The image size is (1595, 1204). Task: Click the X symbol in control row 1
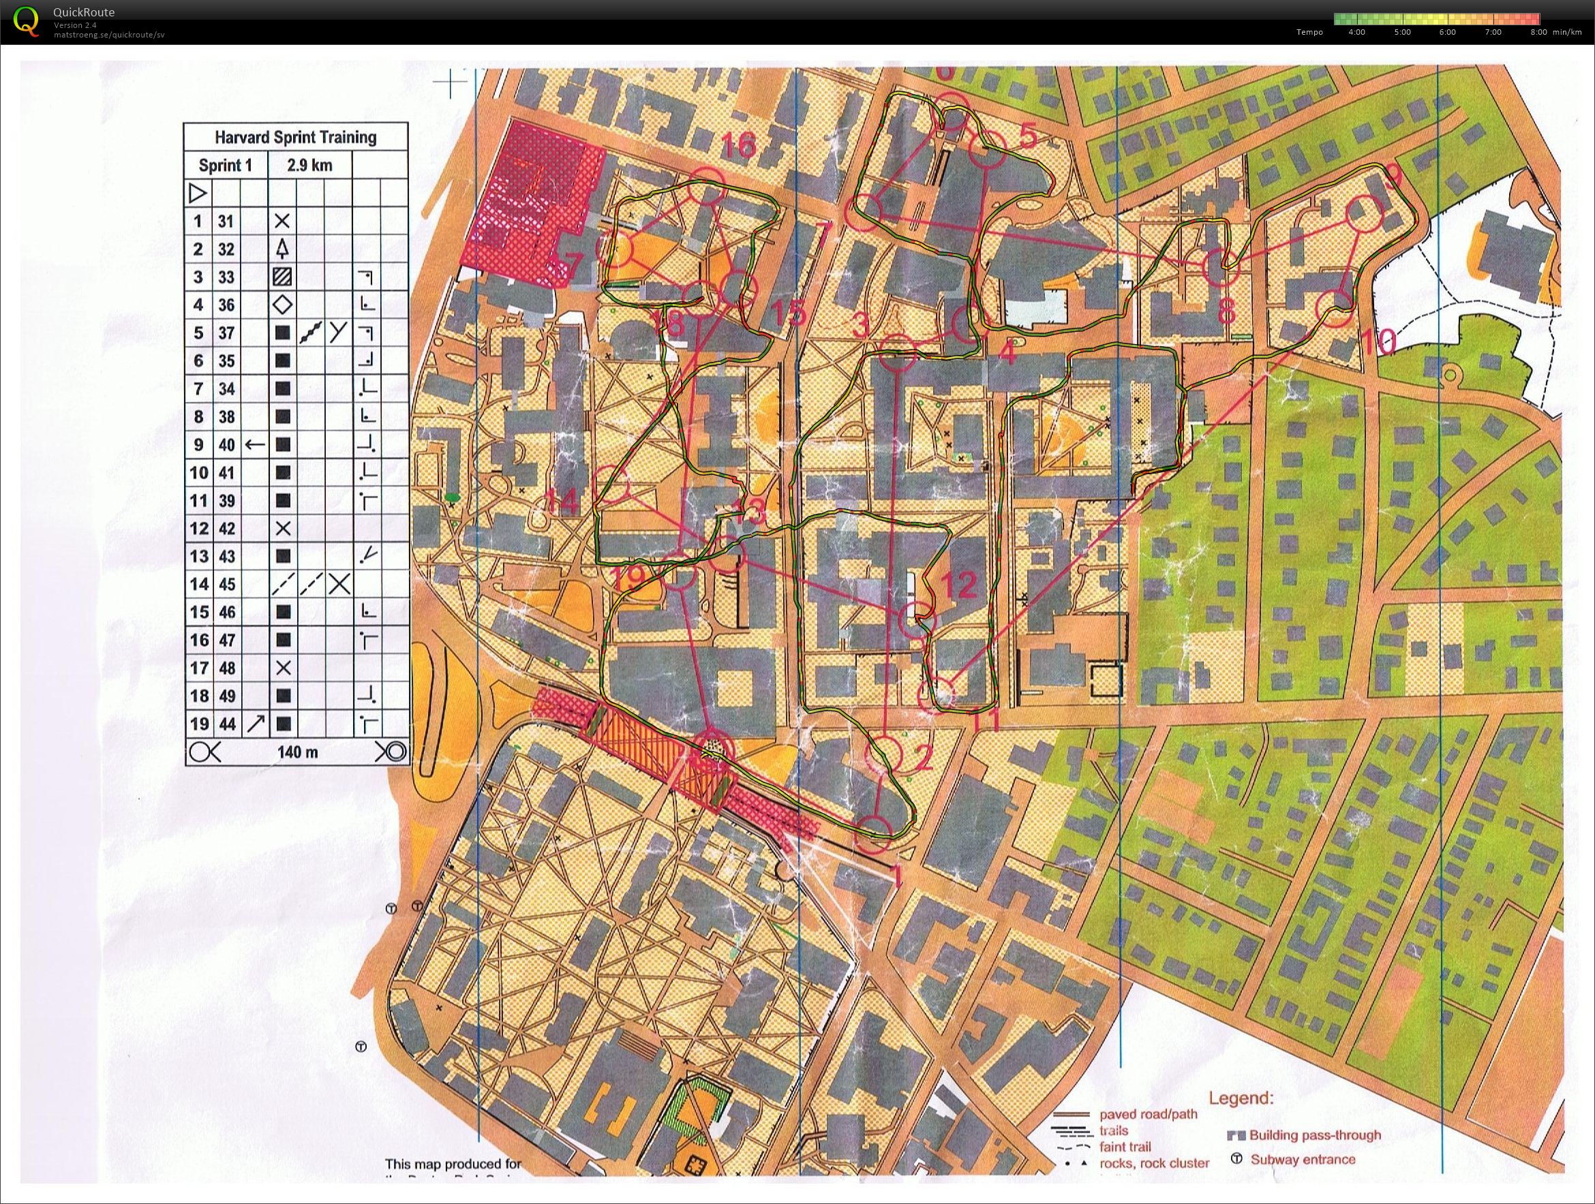click(x=283, y=221)
